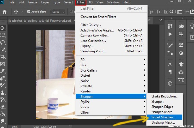Select the Crop tool
The width and height of the screenshot is (194, 128).
point(3,56)
